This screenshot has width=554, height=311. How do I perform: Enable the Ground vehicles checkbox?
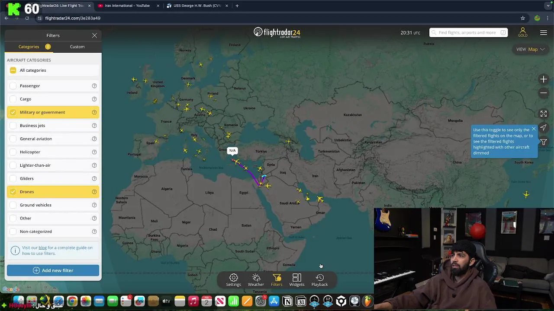click(13, 205)
